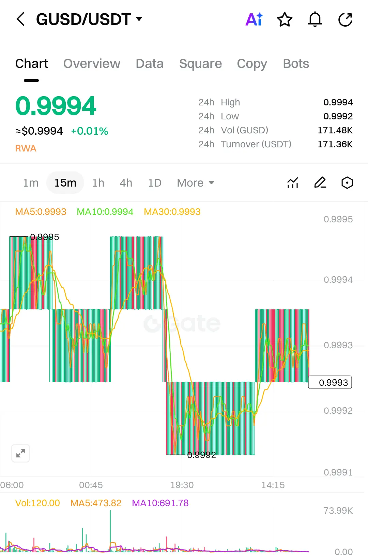
Task: Add pair to favorites with star icon
Action: pos(285,19)
